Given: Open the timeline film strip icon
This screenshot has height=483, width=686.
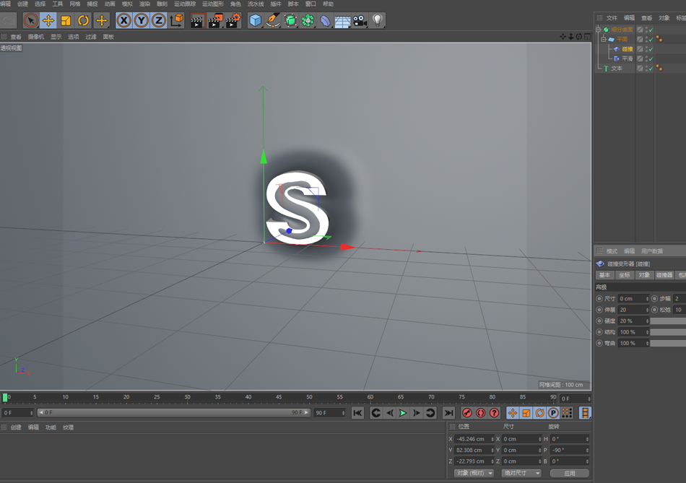Looking at the screenshot, I should coord(585,413).
